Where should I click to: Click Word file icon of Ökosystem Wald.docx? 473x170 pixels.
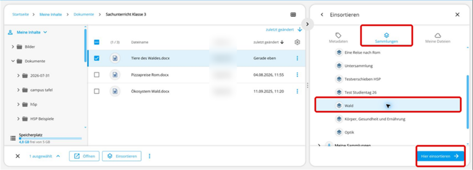[x=115, y=91]
